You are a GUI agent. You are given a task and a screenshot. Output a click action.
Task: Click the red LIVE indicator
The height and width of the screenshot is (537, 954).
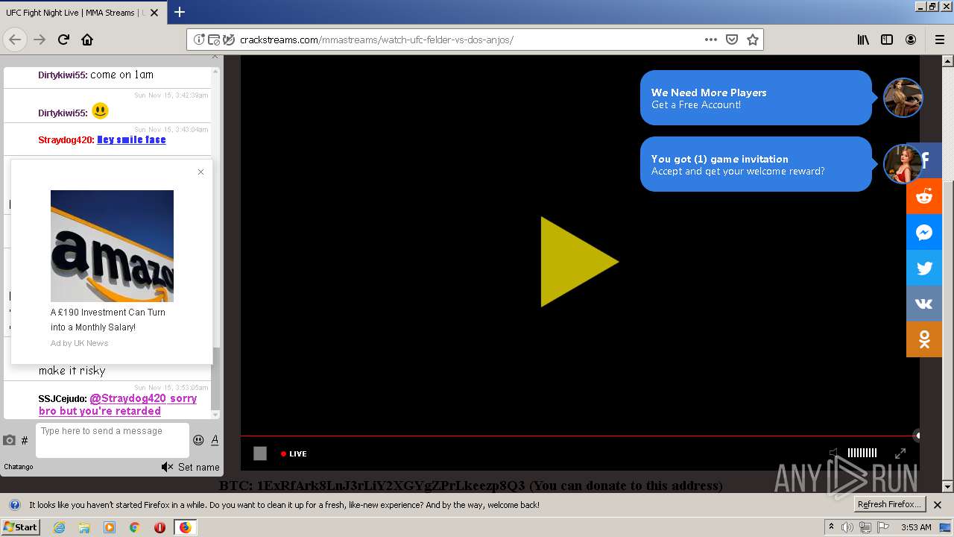tap(294, 453)
